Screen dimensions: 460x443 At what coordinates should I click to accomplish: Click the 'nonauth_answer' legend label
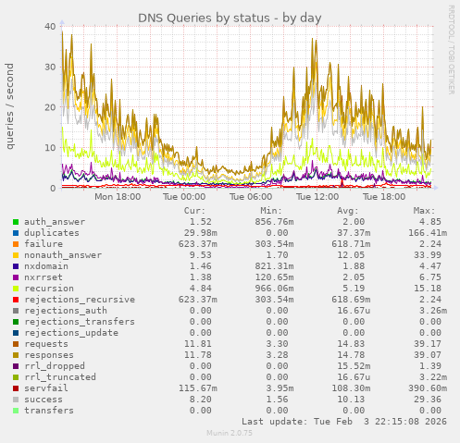click(x=63, y=255)
